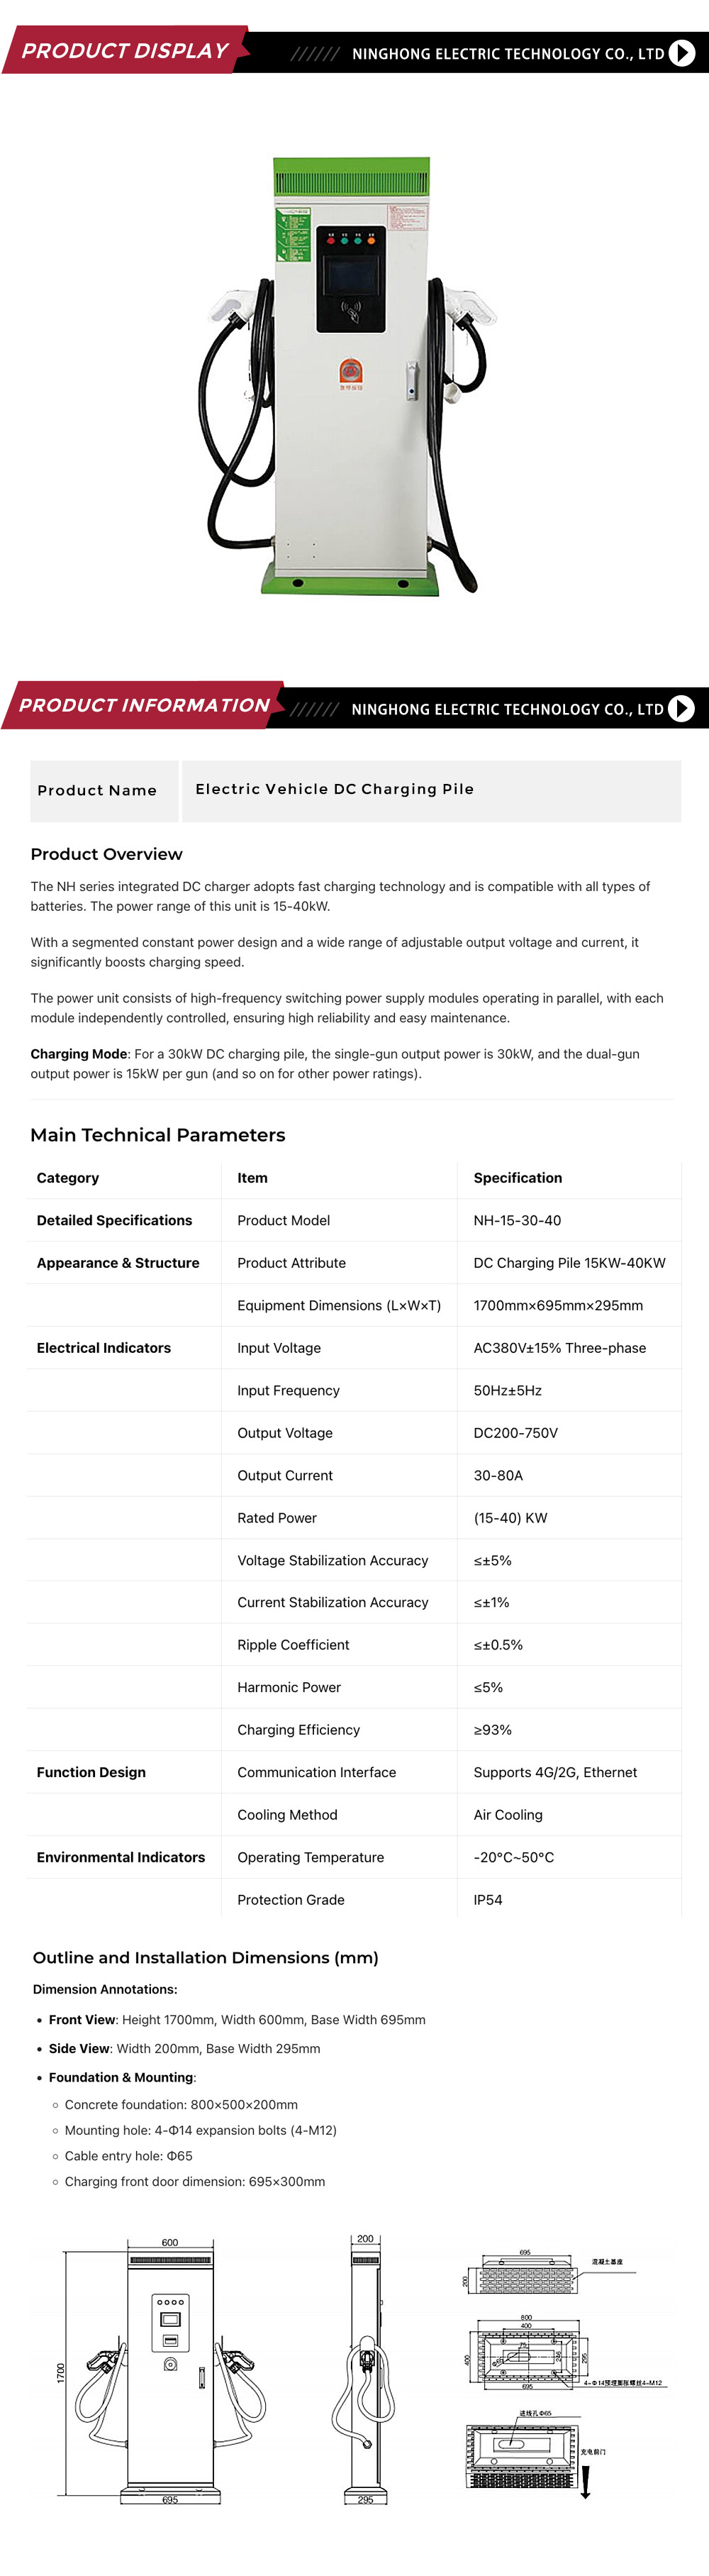Click the Specification column header

click(517, 1178)
